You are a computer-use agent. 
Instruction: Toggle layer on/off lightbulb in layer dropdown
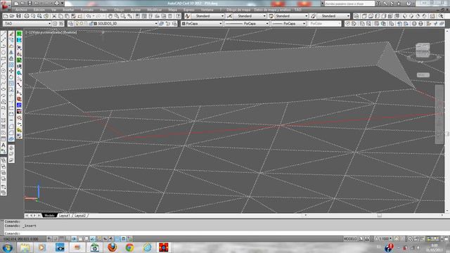(77, 23)
